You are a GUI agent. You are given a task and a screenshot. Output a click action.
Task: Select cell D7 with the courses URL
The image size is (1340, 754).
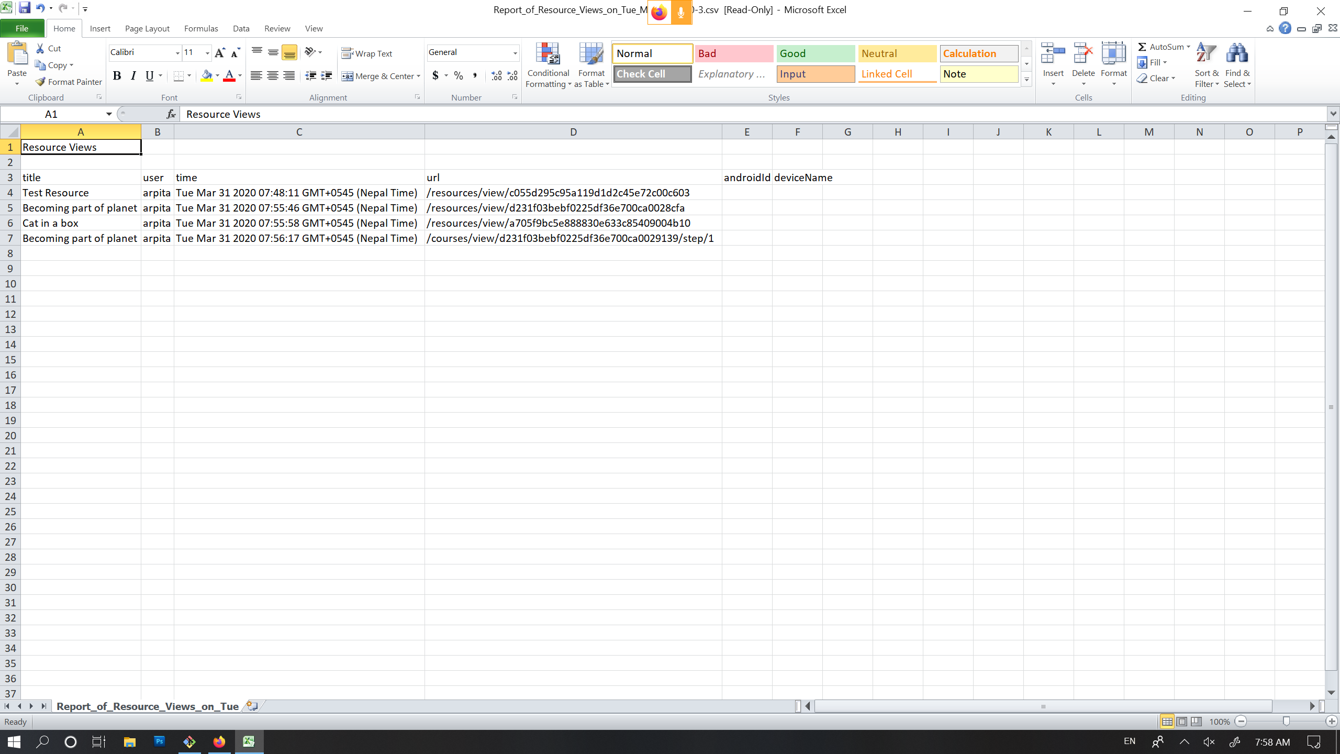click(x=573, y=238)
